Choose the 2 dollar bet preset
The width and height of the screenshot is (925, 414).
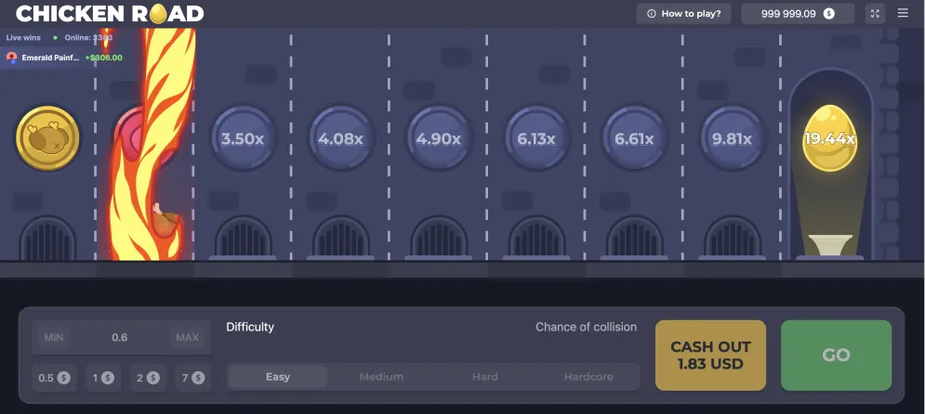148,378
